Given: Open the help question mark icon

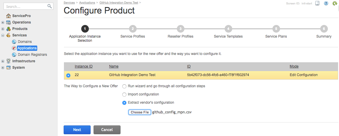Looking at the screenshot, I should tap(326, 4).
